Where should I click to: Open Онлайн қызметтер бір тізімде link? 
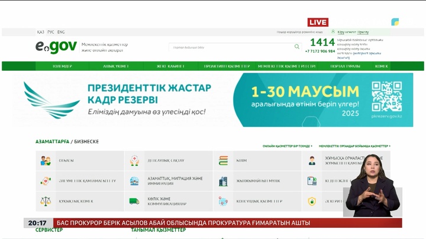pos(288,146)
